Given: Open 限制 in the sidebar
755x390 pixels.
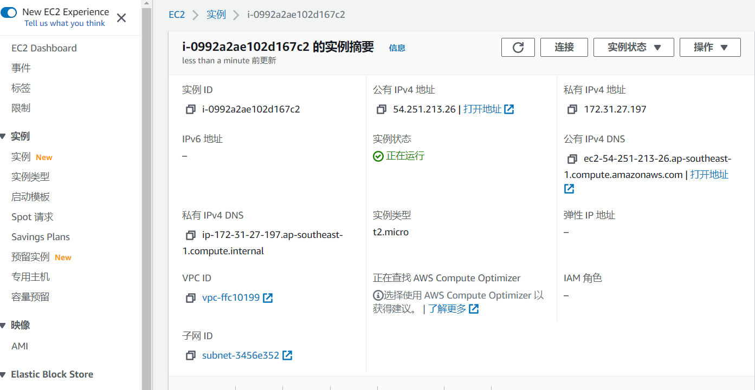Looking at the screenshot, I should 21,108.
